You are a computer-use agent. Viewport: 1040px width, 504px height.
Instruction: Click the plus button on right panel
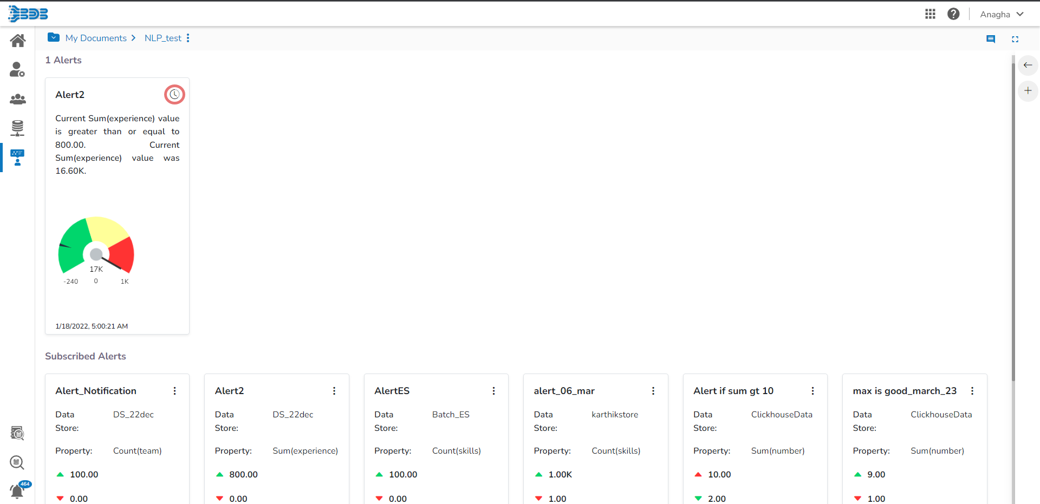[x=1028, y=90]
